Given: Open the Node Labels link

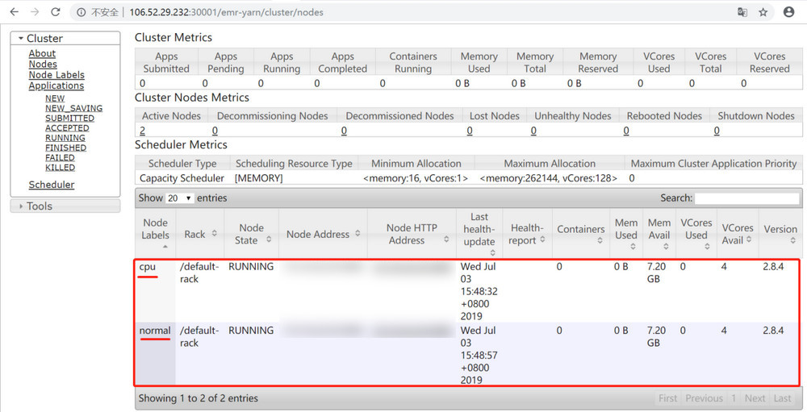Looking at the screenshot, I should tap(57, 75).
